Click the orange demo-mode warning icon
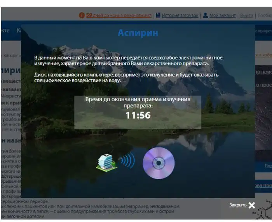Image resolution: width=272 pixels, height=222 pixels. pos(82,16)
